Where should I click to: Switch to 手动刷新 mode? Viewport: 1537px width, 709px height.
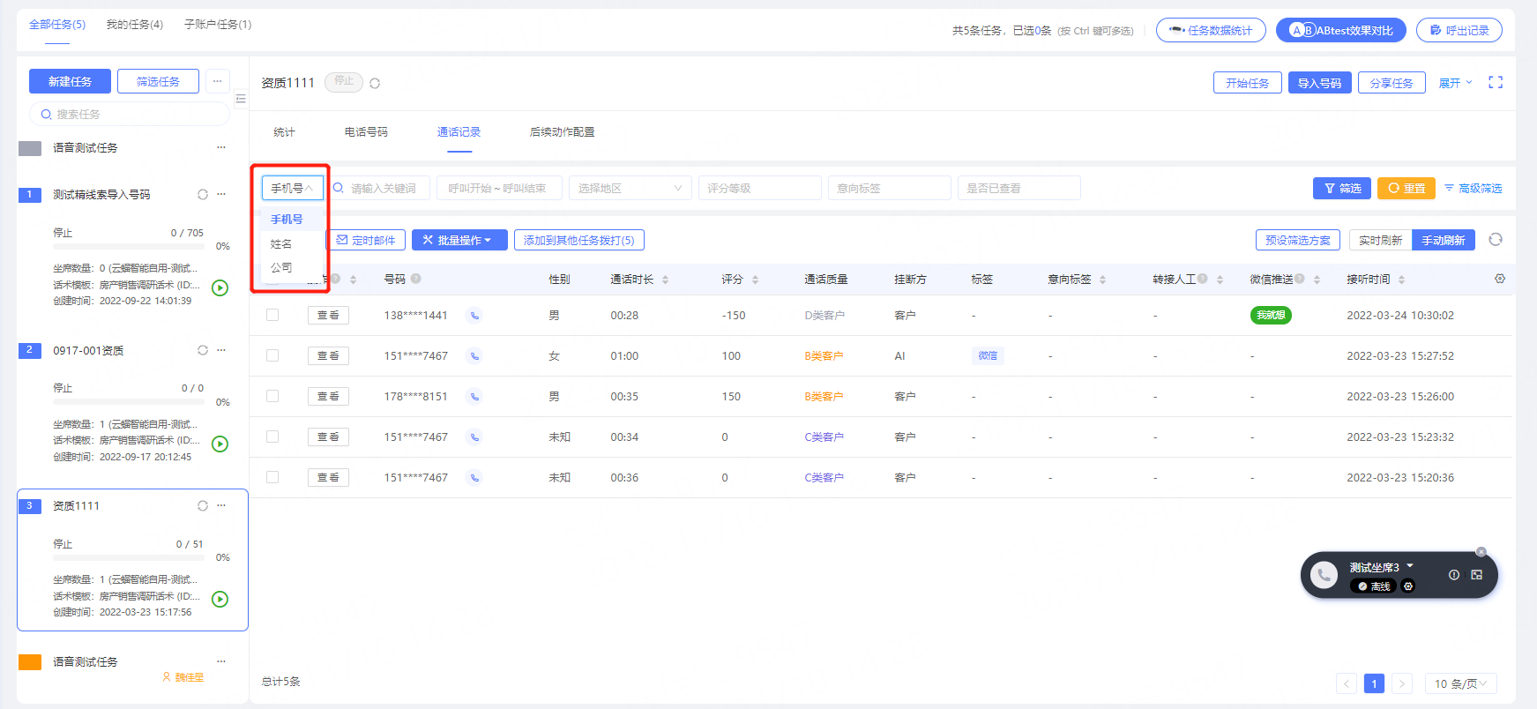pos(1444,240)
